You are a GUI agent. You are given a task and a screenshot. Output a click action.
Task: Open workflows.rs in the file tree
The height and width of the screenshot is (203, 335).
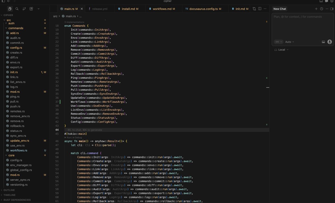click(x=18, y=150)
